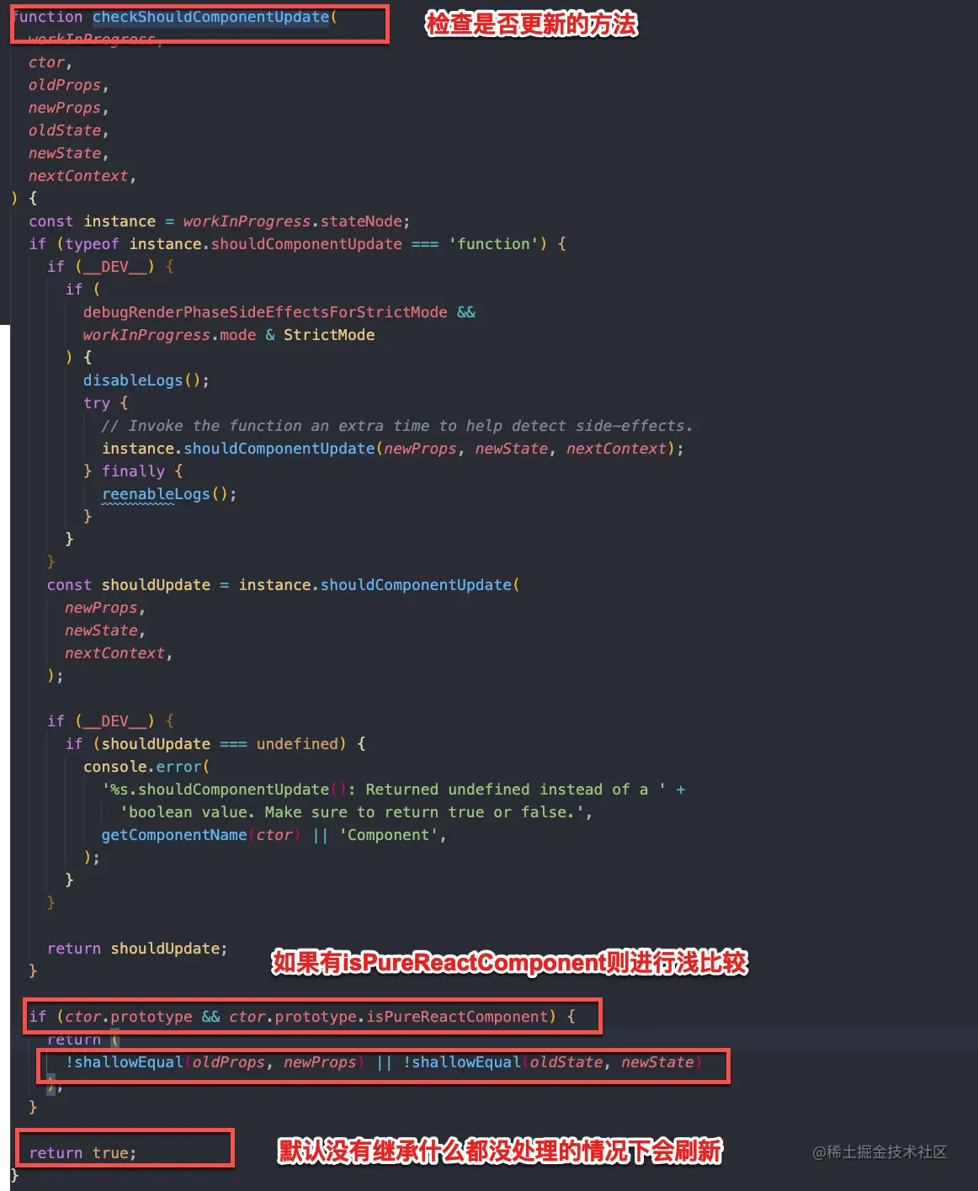Click '!shallowEqual(oldState, newState)' expression
The height and width of the screenshot is (1191, 978).
552,1062
